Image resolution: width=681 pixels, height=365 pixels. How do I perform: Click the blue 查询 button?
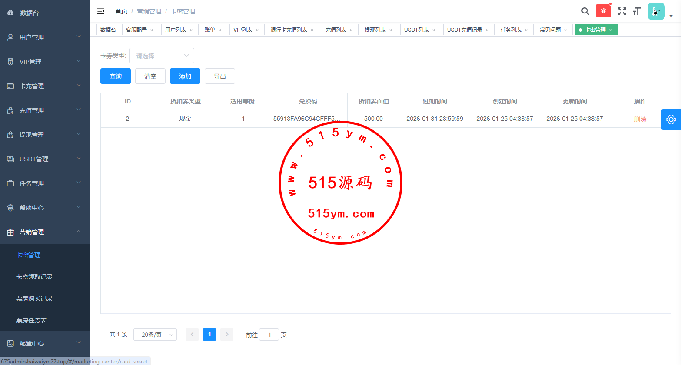116,76
